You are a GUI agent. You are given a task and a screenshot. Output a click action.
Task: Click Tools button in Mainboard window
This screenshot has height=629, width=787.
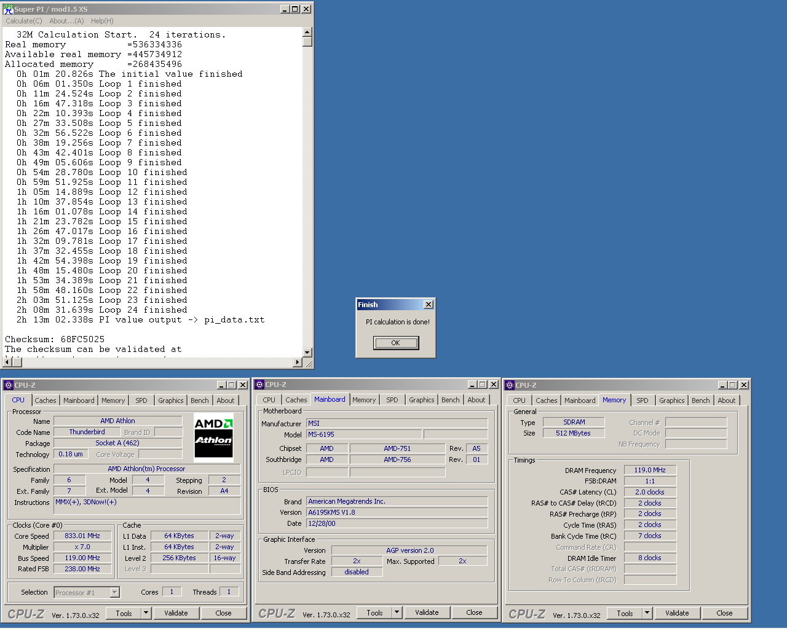pos(374,612)
